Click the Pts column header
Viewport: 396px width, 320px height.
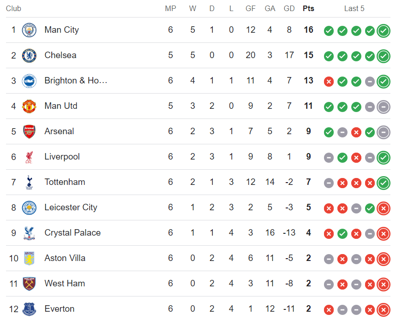point(308,9)
